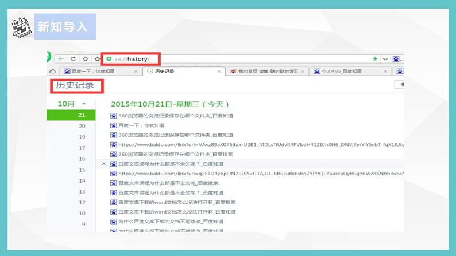
Task: Select day 21 in the date list
Action: tap(71, 115)
